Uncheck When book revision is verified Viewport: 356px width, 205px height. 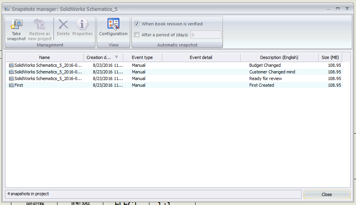(137, 23)
